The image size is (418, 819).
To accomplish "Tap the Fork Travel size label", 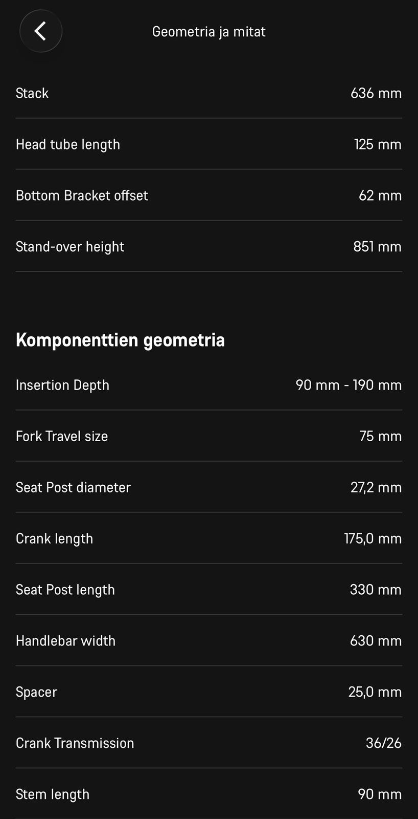I will pyautogui.click(x=62, y=436).
